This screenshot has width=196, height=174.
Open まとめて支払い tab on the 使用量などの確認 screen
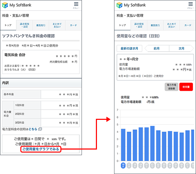(171, 25)
